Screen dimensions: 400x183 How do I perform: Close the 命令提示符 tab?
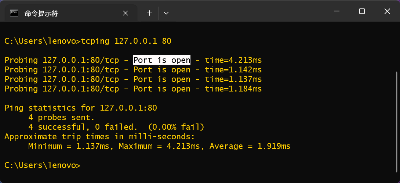pos(125,13)
